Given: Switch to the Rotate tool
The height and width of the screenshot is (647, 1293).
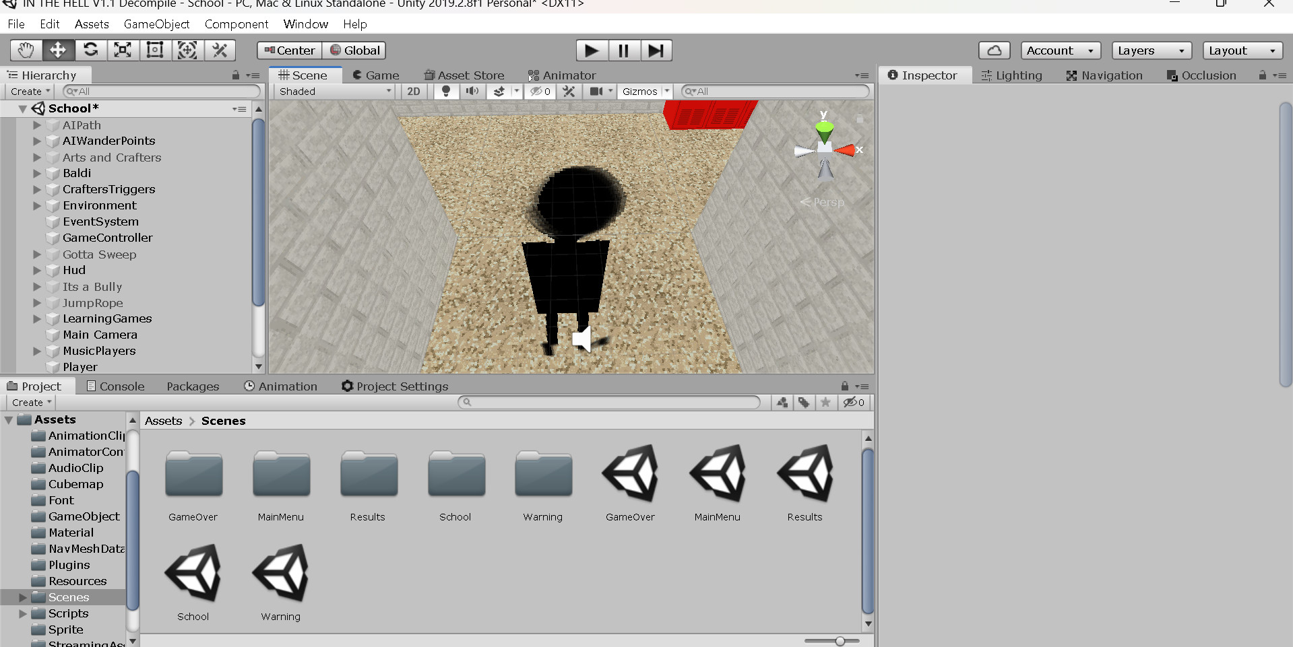Looking at the screenshot, I should (x=90, y=50).
